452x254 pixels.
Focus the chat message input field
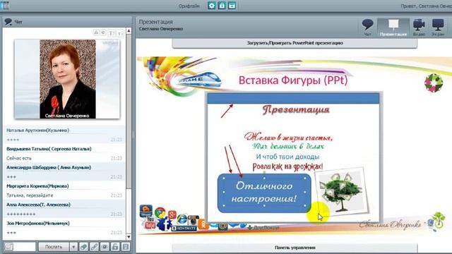click(x=24, y=247)
